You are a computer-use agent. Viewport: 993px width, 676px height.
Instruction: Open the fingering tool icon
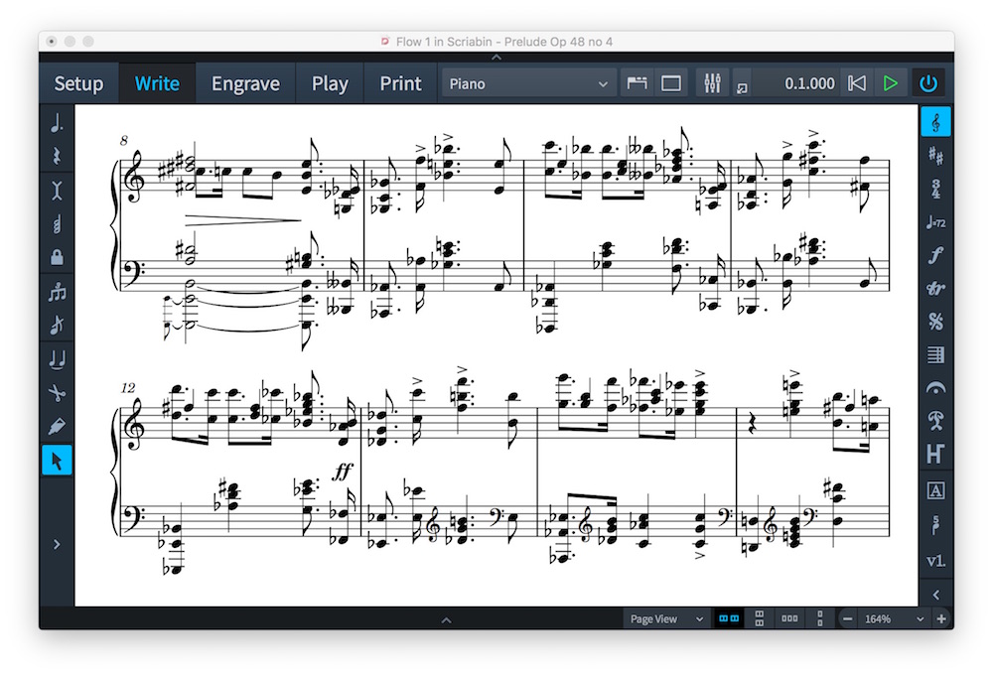(936, 525)
